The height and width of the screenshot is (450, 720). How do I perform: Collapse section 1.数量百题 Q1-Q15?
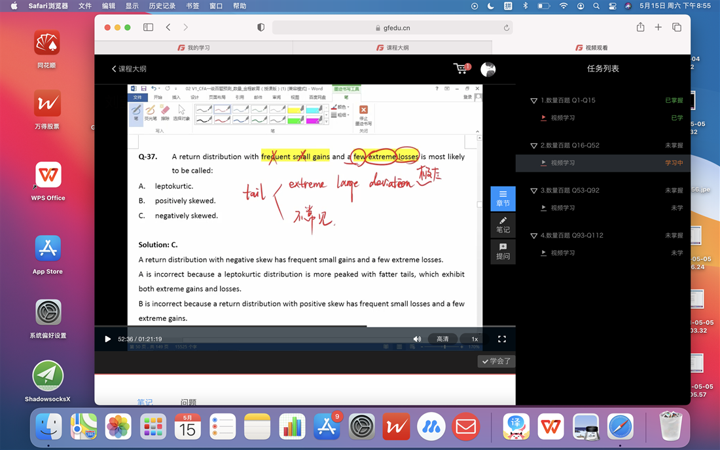533,101
